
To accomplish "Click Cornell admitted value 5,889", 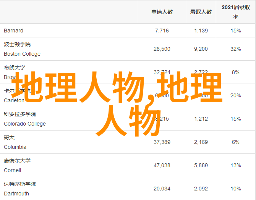I will coord(201,166).
